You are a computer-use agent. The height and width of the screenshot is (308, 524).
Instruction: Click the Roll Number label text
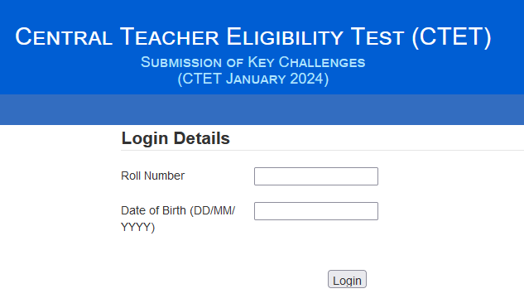[x=152, y=176]
